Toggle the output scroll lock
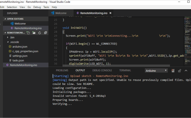Viewport: 191px width, 118px height. tap(180, 71)
